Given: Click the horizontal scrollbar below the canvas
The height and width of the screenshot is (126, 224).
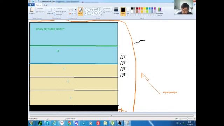Looking at the screenshot, I should pyautogui.click(x=112, y=115).
